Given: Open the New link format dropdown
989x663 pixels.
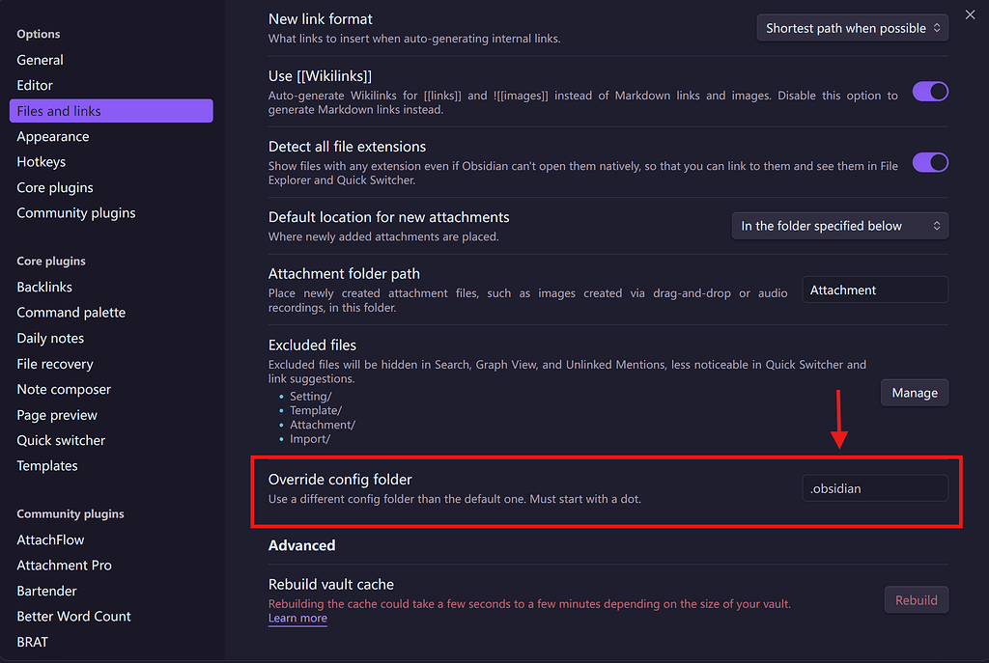Looking at the screenshot, I should coord(852,27).
